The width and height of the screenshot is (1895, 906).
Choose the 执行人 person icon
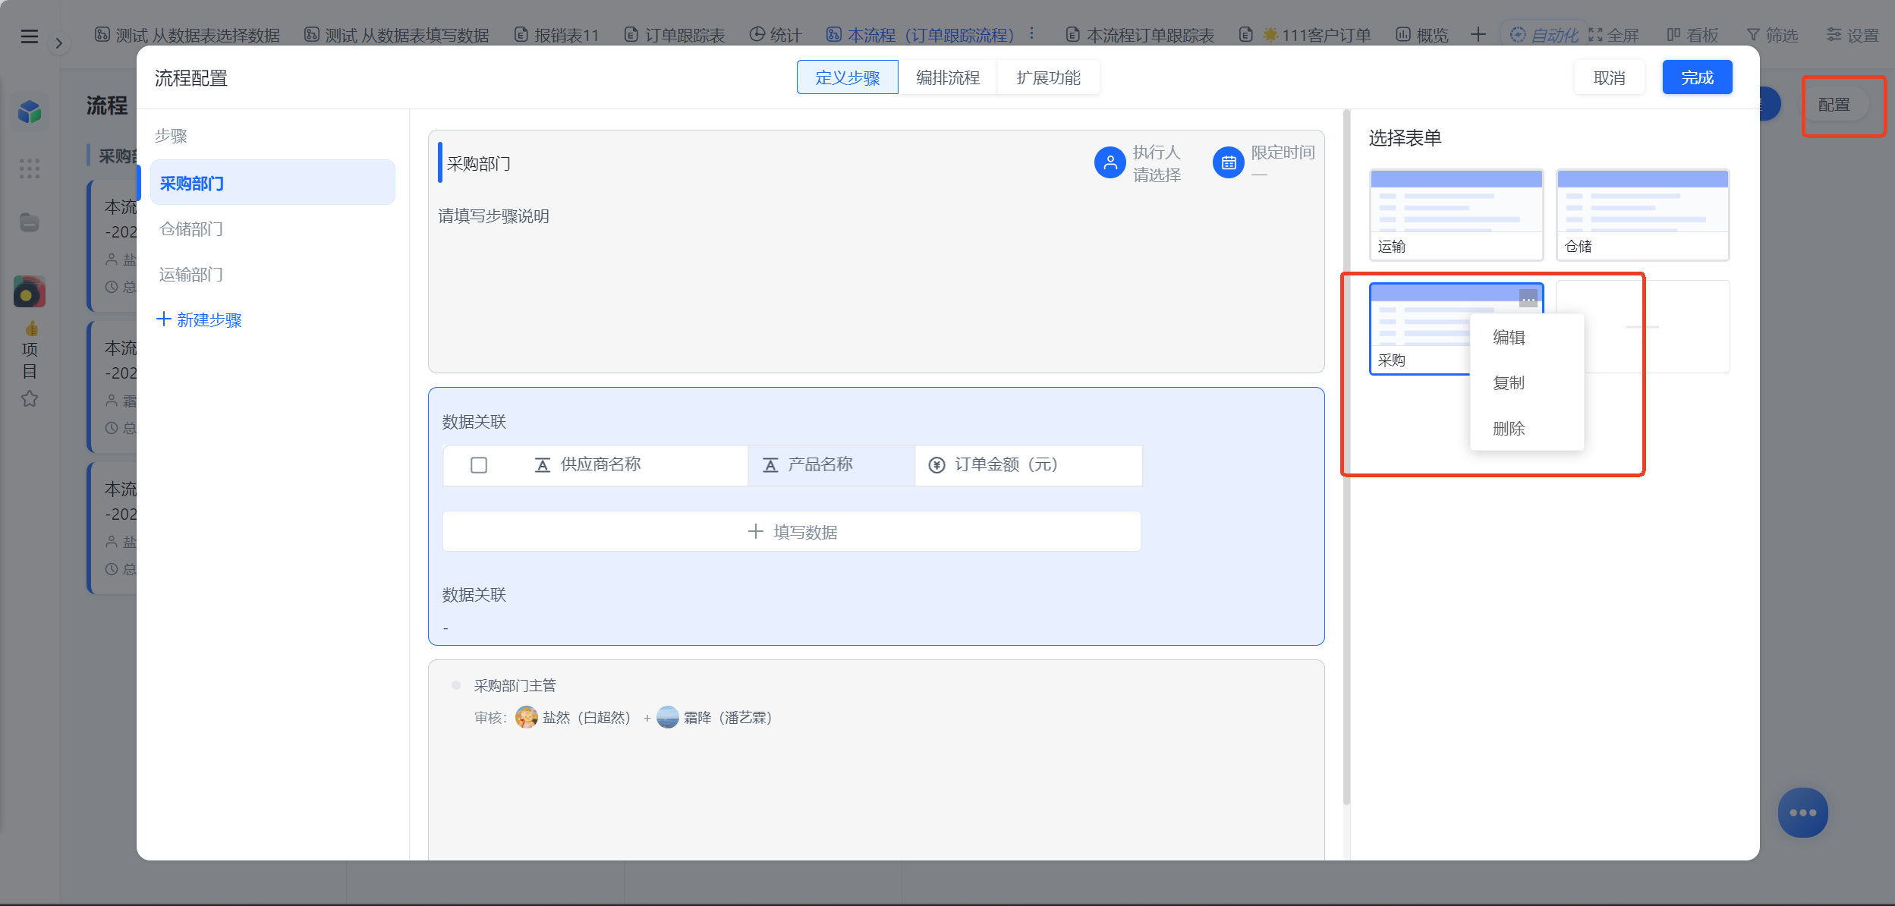tap(1110, 162)
